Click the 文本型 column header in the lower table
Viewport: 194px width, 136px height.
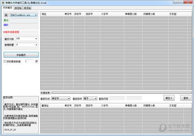point(176,106)
